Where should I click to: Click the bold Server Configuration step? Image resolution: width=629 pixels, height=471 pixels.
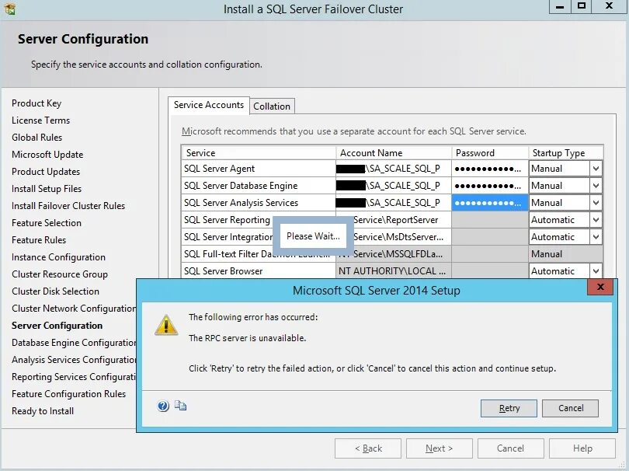click(57, 326)
